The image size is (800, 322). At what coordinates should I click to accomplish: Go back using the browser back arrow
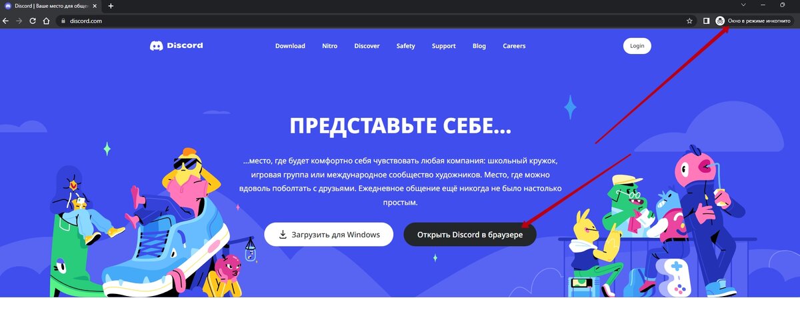pos(6,21)
